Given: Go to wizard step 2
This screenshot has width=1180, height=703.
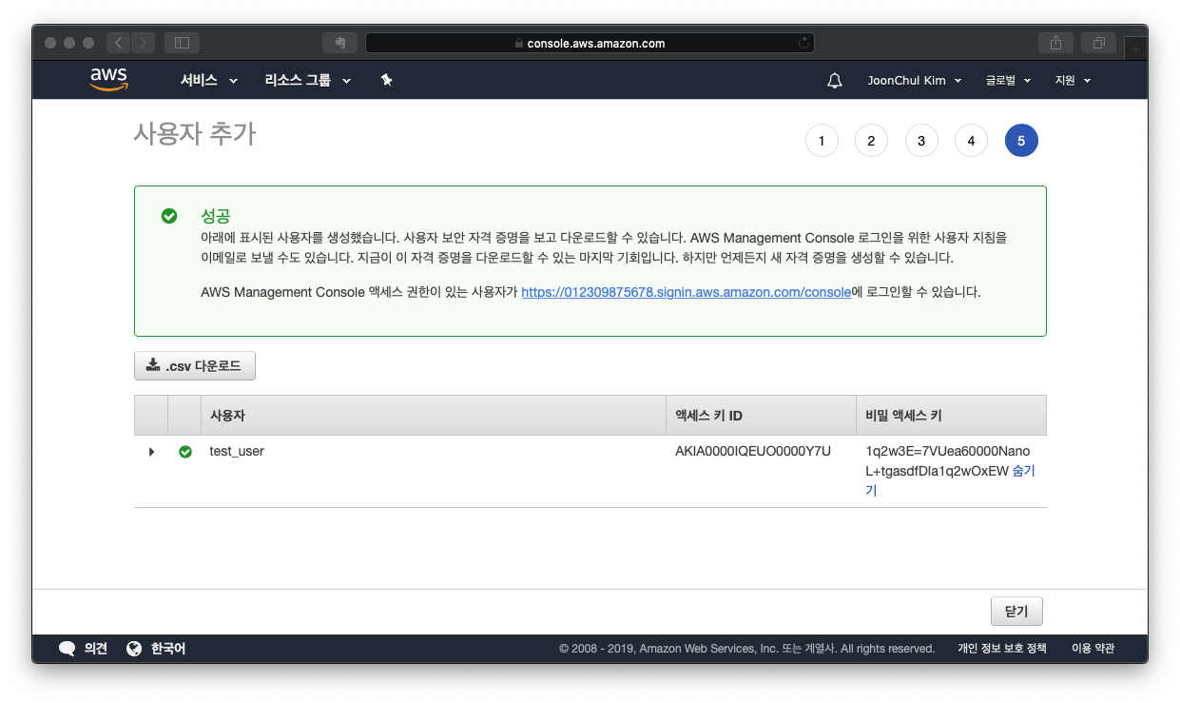Looking at the screenshot, I should click(871, 141).
